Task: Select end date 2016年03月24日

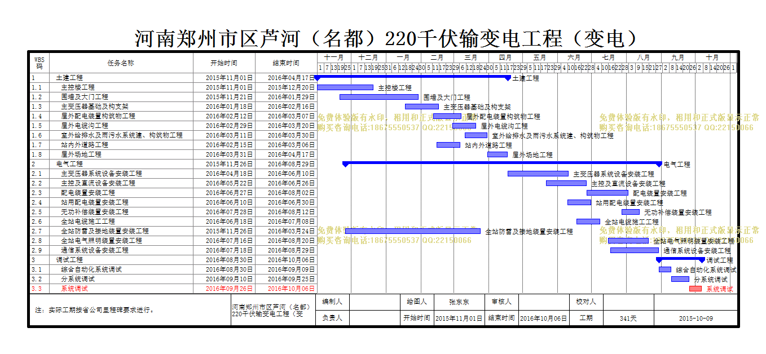Action: [x=292, y=231]
